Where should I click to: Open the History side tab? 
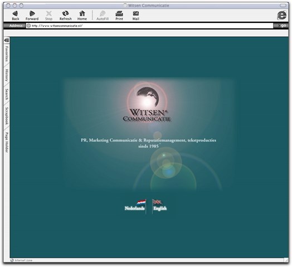7,75
